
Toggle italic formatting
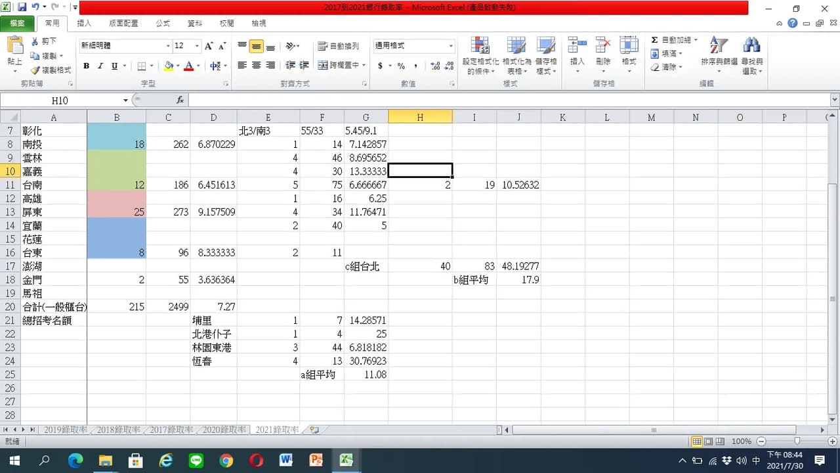[x=100, y=66]
